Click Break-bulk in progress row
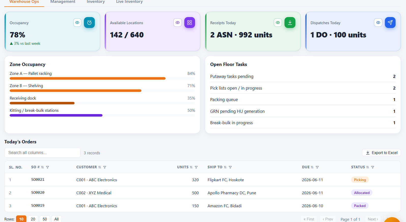Image resolution: width=406 pixels, height=222 pixels. [303, 123]
